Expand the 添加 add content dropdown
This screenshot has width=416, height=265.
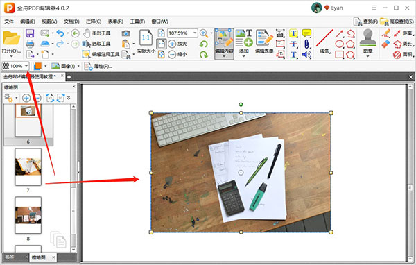pyautogui.click(x=244, y=56)
